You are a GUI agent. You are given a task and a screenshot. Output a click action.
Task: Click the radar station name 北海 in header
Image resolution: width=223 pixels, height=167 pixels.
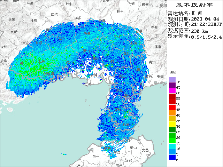coord(197,13)
